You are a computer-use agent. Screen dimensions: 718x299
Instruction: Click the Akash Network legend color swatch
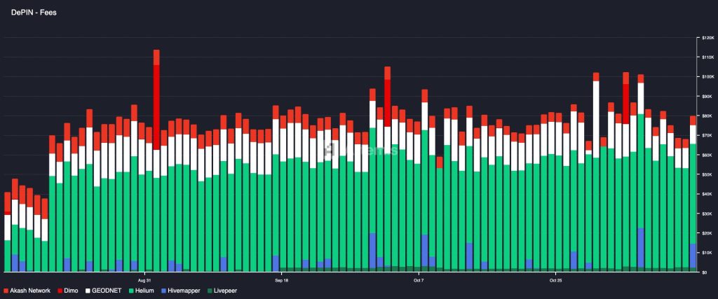(6, 290)
